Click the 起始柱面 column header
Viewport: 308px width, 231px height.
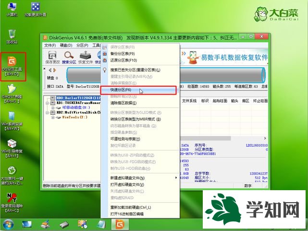click(220, 101)
